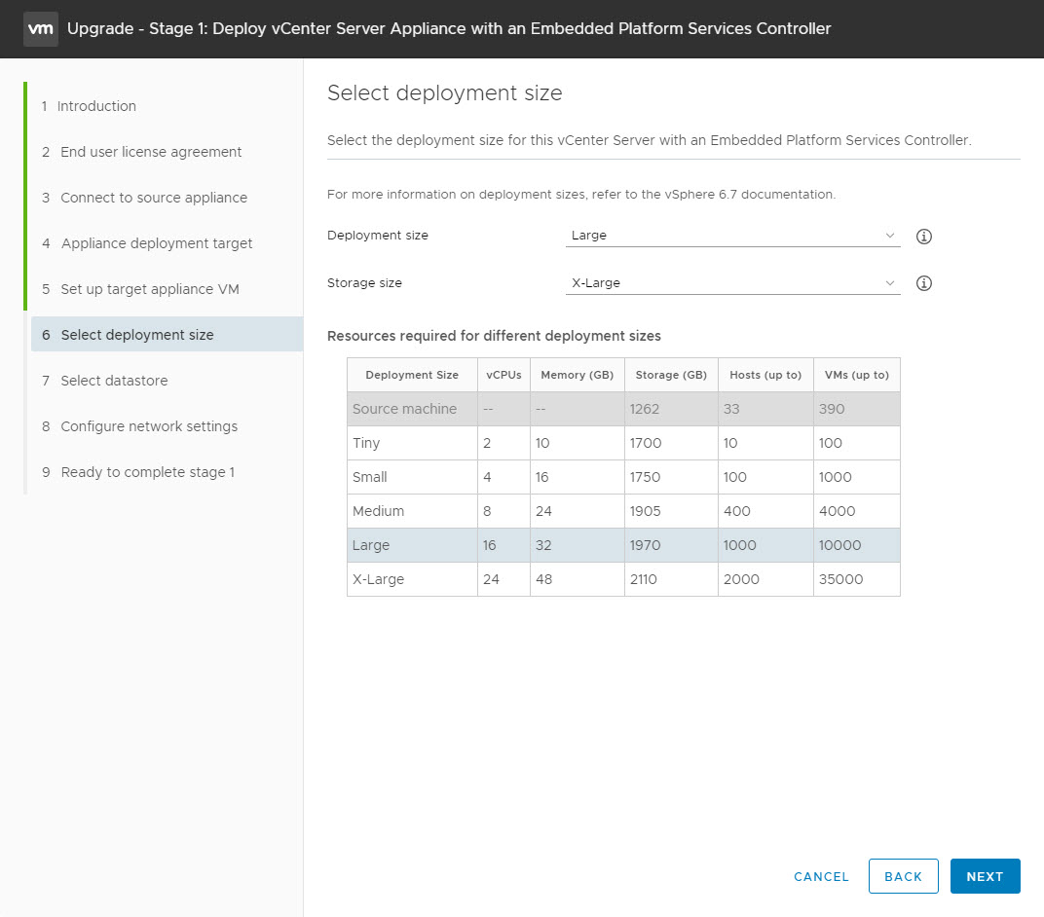Click source machine VMs value 390
1044x917 pixels.
(831, 409)
